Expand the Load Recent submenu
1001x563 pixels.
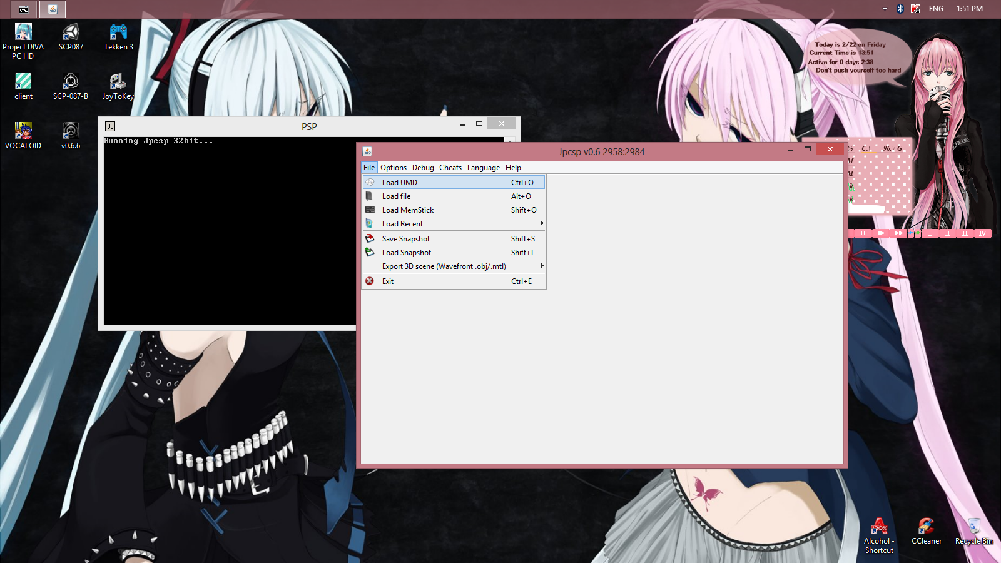(454, 224)
